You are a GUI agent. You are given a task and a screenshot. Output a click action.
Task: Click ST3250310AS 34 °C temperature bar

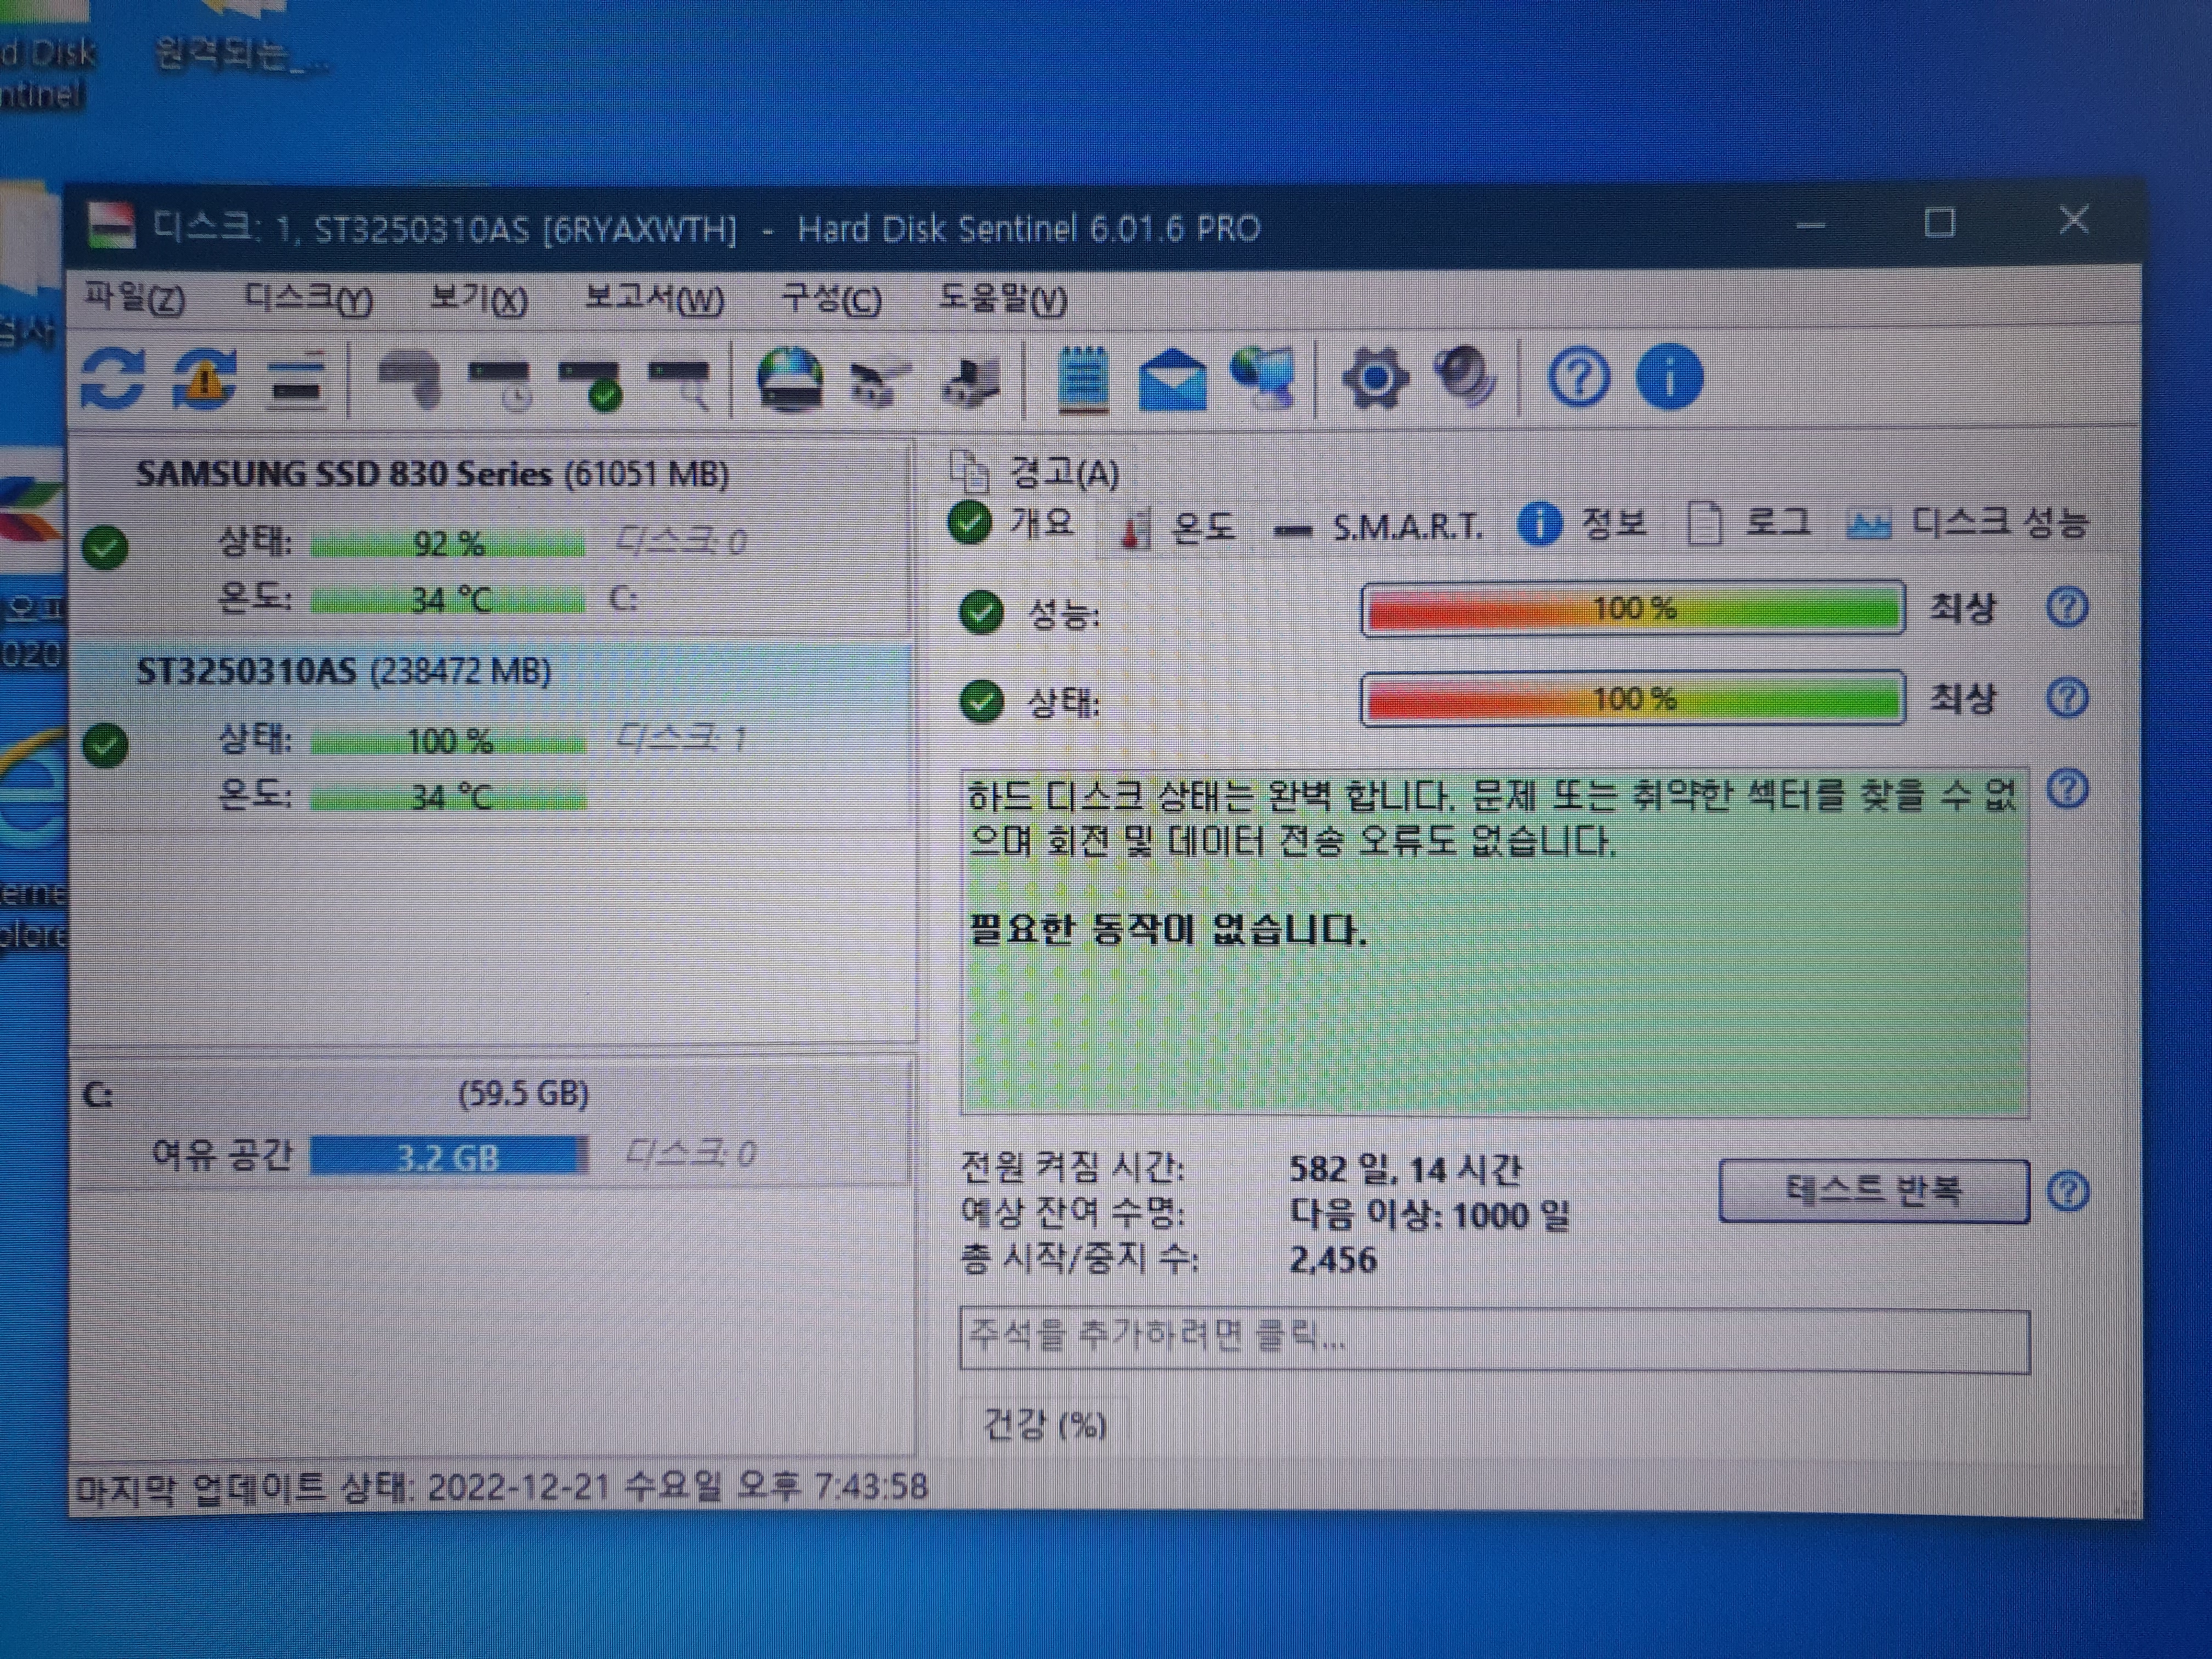[x=448, y=797]
